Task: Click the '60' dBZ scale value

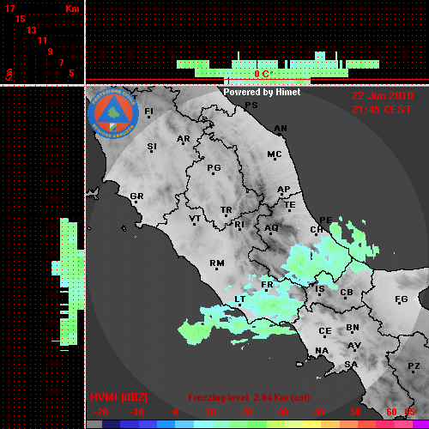Action: pyautogui.click(x=391, y=412)
